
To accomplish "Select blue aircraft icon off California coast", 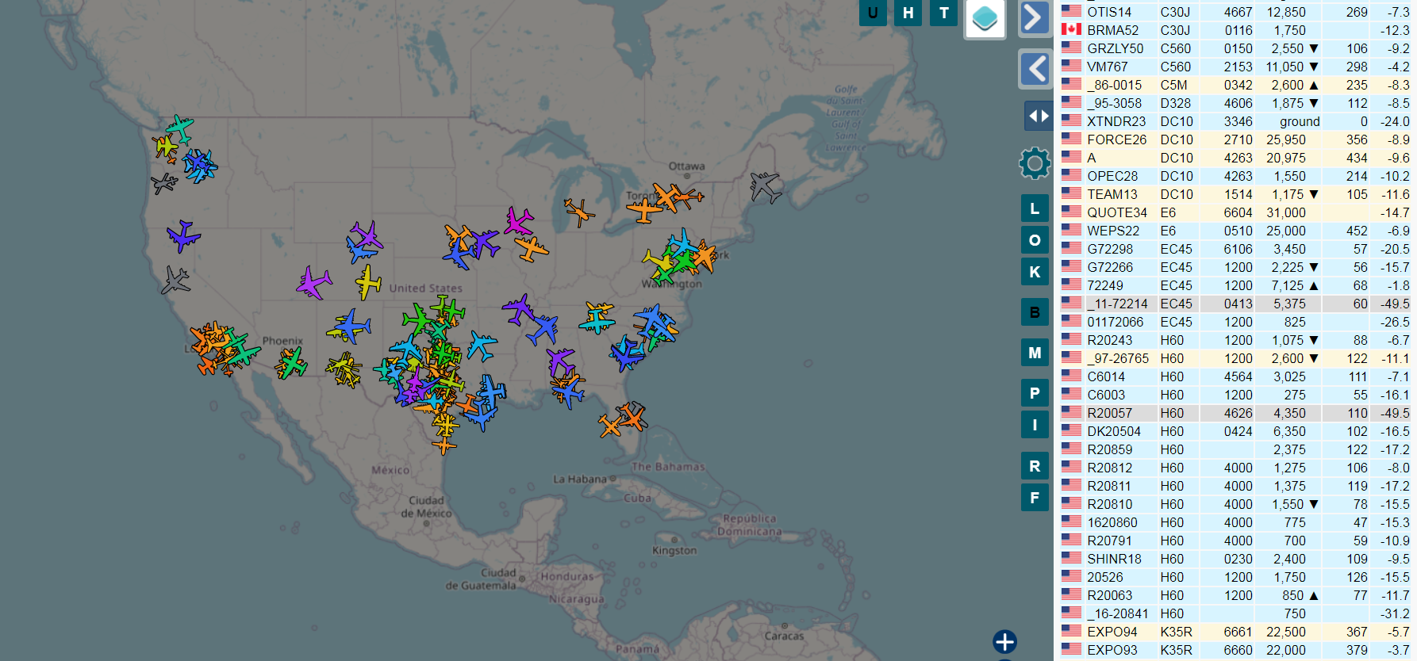I will [183, 236].
